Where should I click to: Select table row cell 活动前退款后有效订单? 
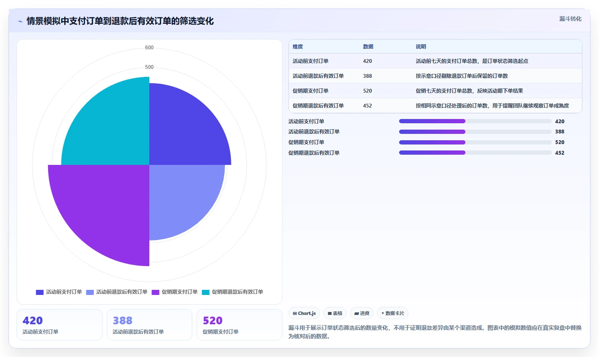(318, 76)
